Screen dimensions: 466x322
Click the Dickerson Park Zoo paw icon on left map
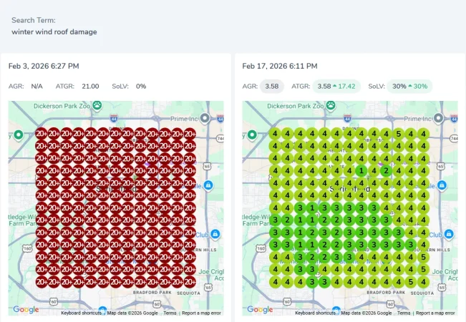pos(97,105)
